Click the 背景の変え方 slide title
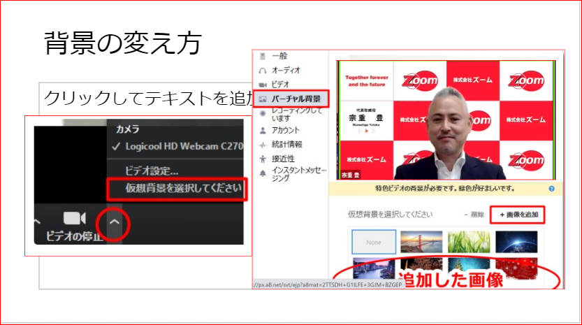The width and height of the screenshot is (582, 325). point(123,43)
